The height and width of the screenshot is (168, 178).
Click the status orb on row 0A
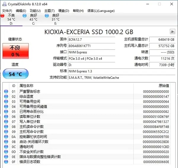(x=6, y=137)
